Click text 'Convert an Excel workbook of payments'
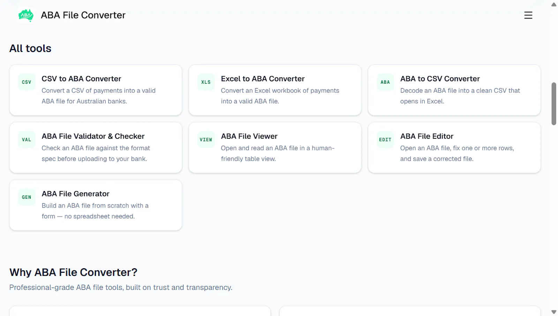This screenshot has width=558, height=316. point(280,91)
